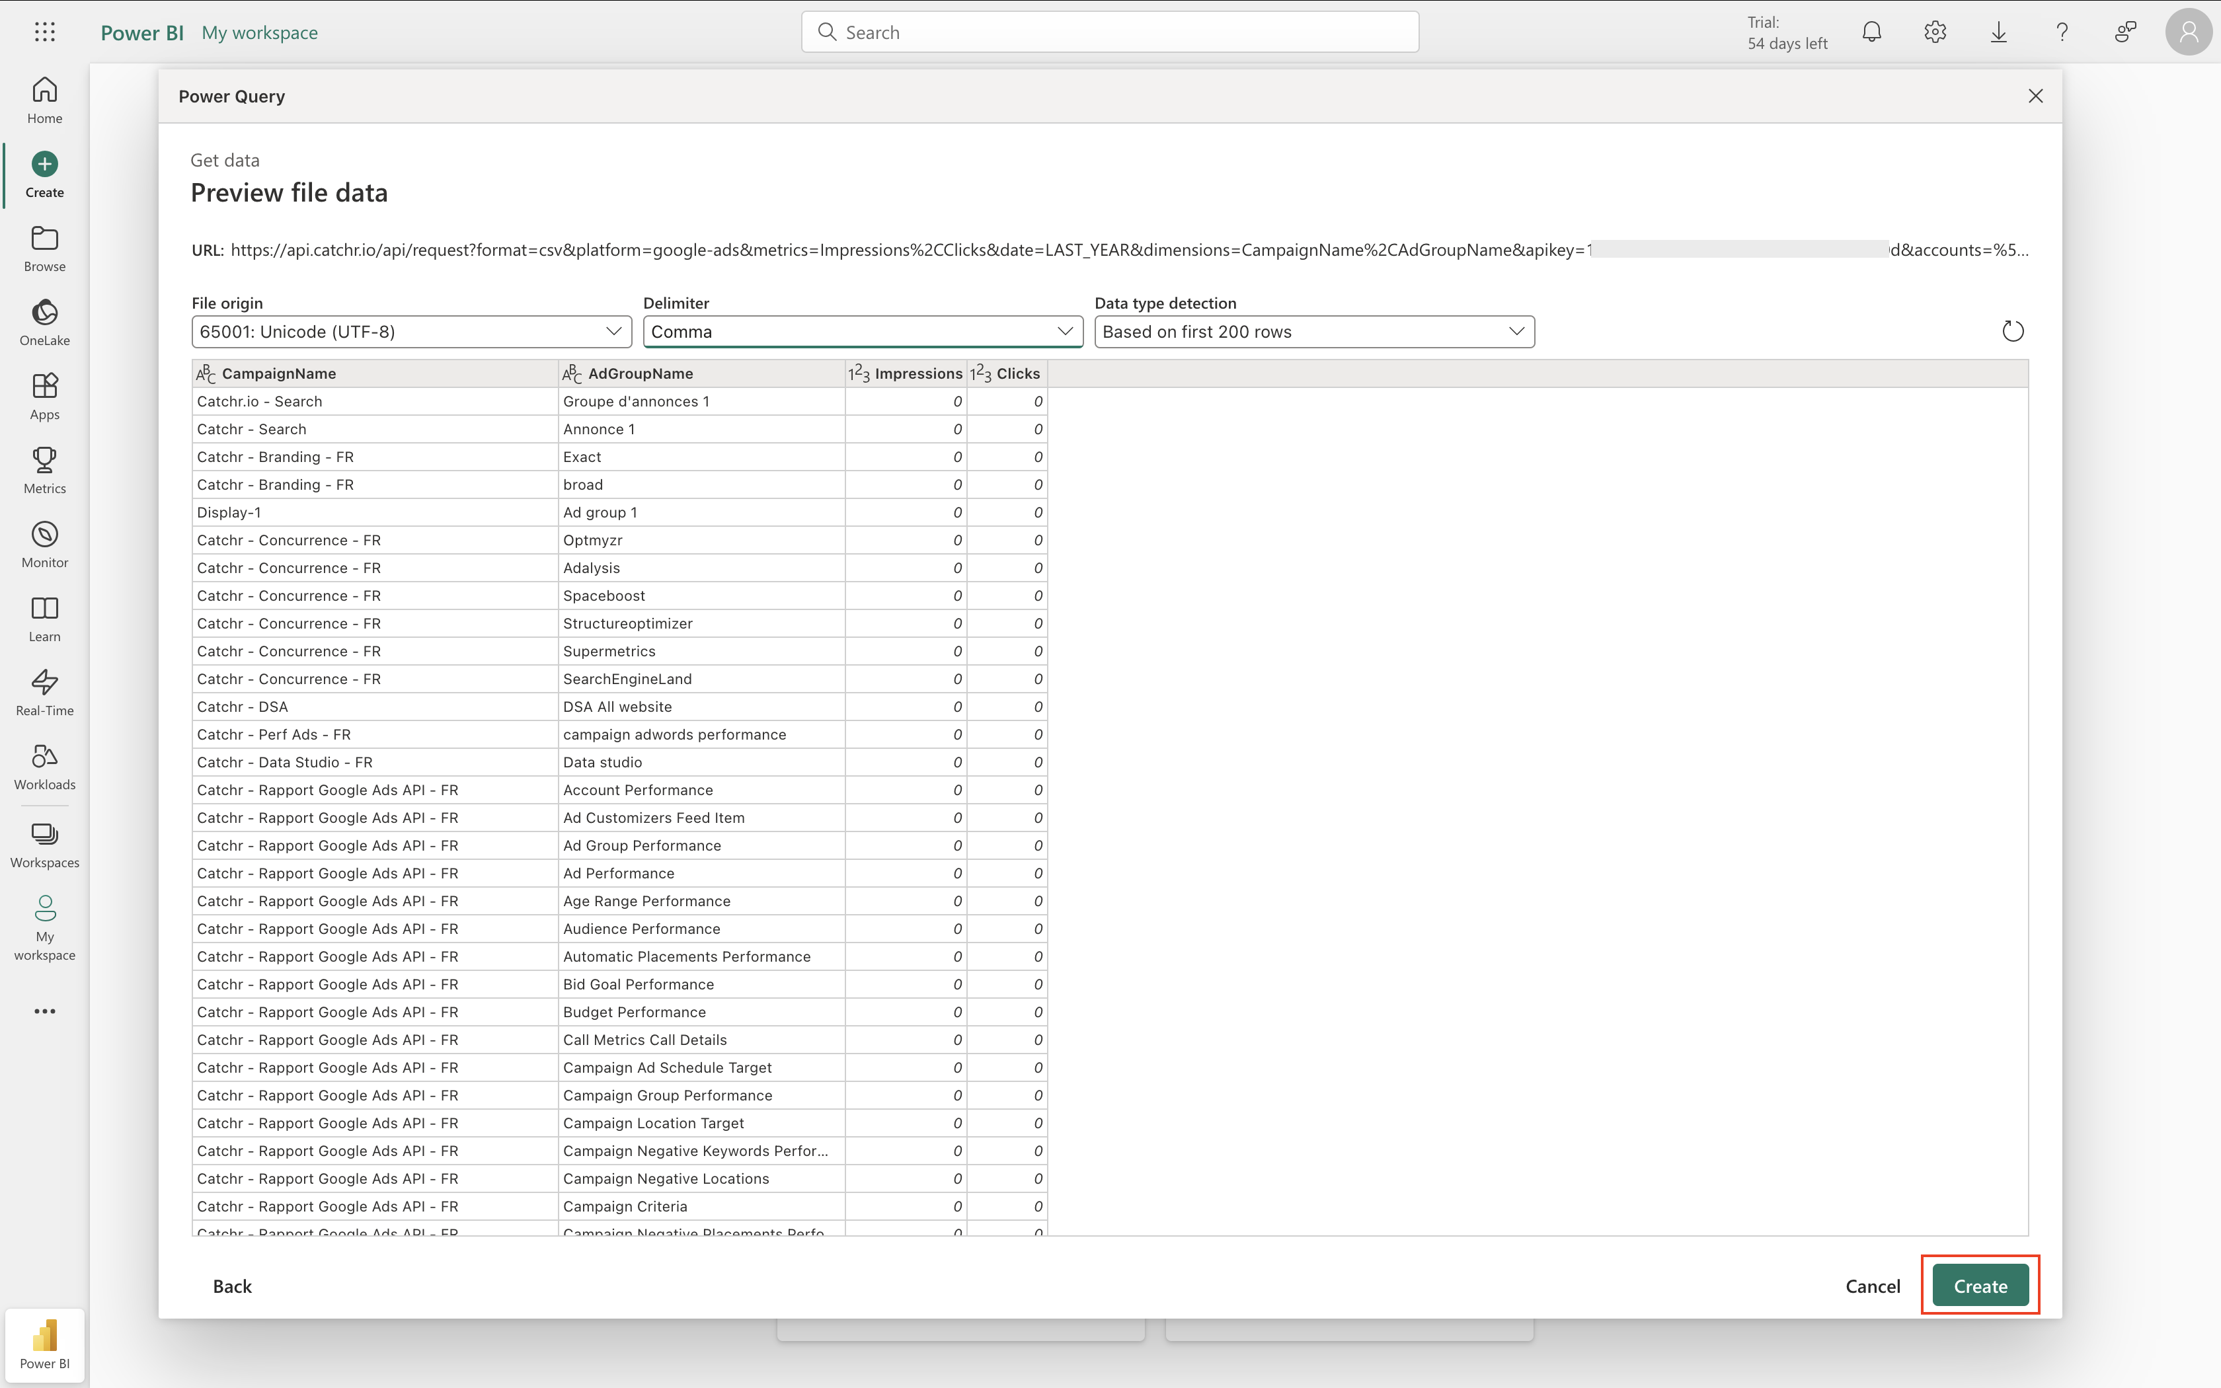Screen dimensions: 2221x1388
Task: Click the CampaignName text type icon
Action: pos(206,373)
